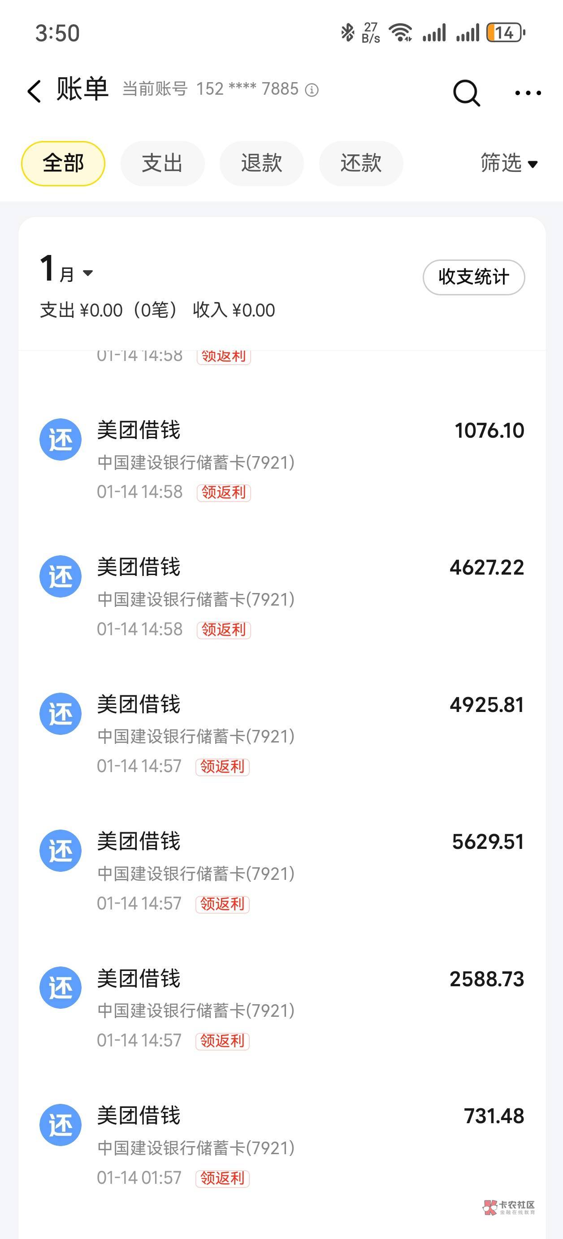Open the 2588.73 repayment amount

coord(486,979)
